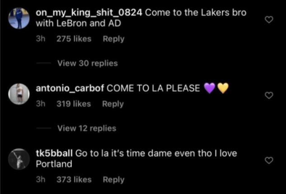Image resolution: width=286 pixels, height=194 pixels.
Task: Open tk5bball's profile avatar
Action: click(x=19, y=160)
